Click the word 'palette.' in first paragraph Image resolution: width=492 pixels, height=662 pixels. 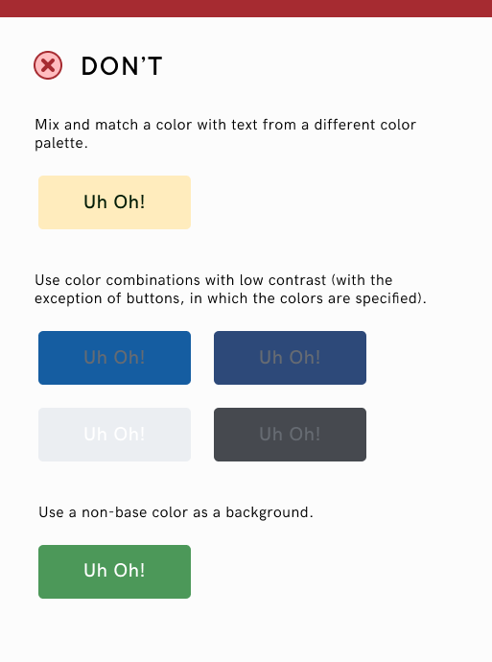tap(61, 144)
